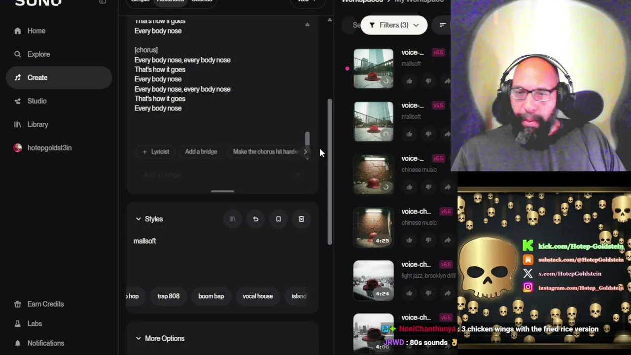This screenshot has height=355, width=631.
Task: Play the 4:25 chinese music thumbnail
Action: point(374,227)
